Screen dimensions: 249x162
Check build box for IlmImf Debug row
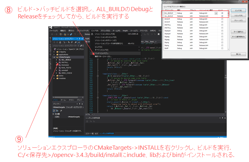[222, 19]
